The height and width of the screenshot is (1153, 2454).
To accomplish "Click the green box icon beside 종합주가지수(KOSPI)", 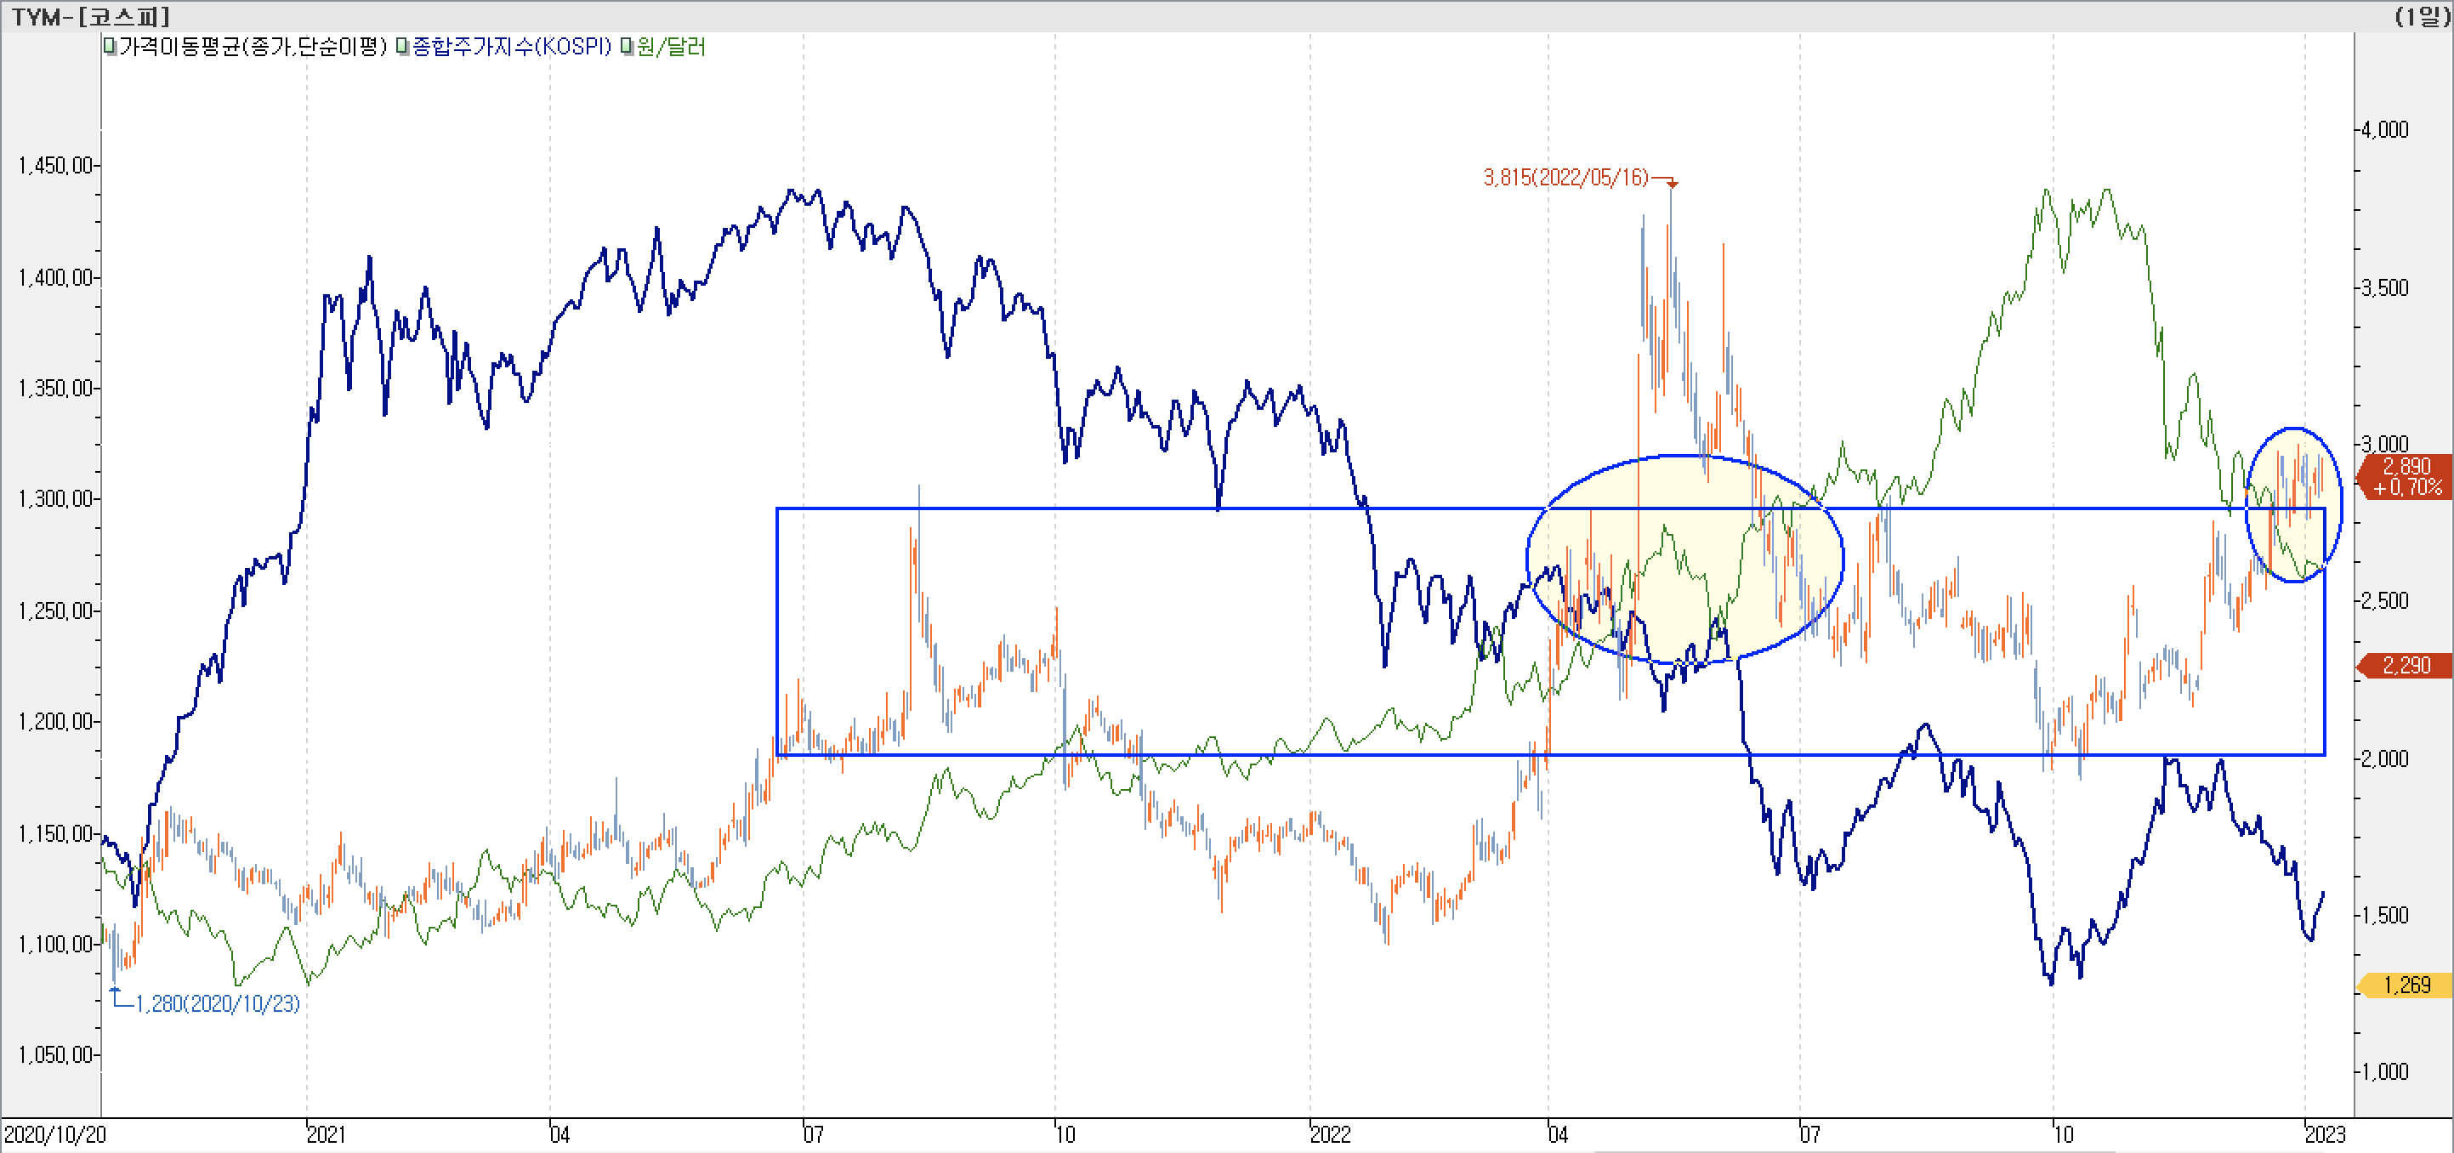I will tap(402, 46).
